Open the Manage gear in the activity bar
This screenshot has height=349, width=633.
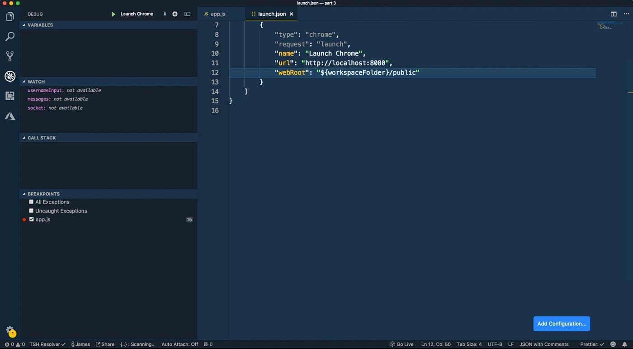(x=10, y=331)
